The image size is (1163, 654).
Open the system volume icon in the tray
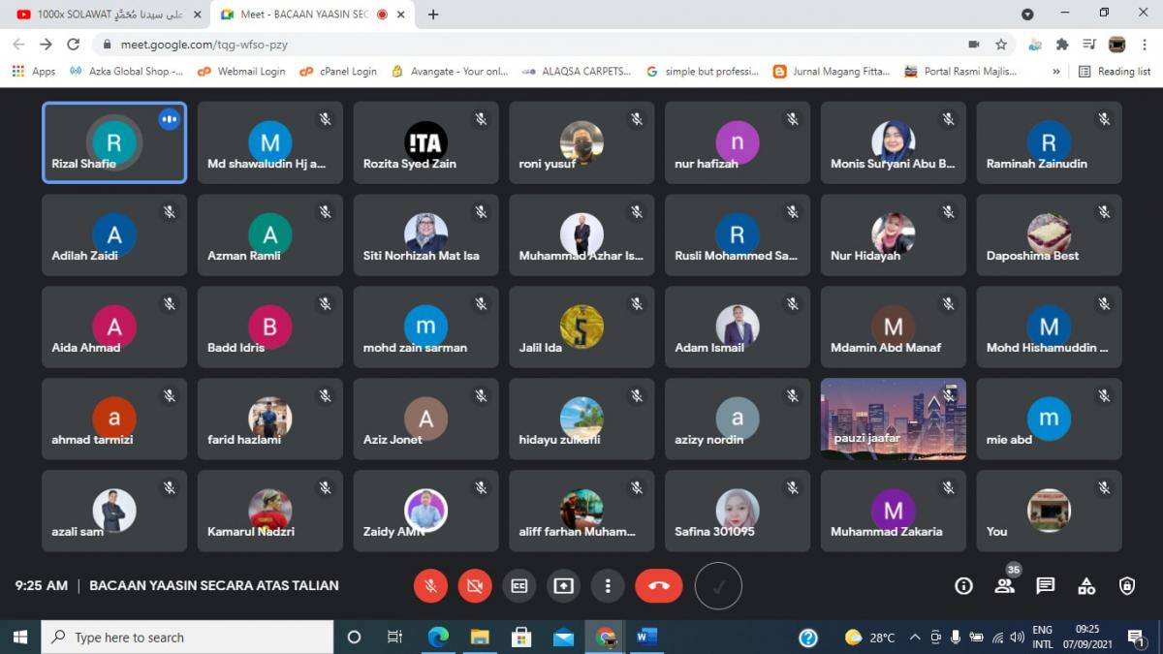click(x=1017, y=637)
